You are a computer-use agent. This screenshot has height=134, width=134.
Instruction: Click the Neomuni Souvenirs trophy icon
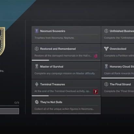(37, 31)
